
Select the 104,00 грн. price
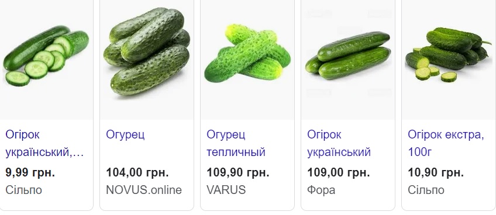pyautogui.click(x=137, y=172)
